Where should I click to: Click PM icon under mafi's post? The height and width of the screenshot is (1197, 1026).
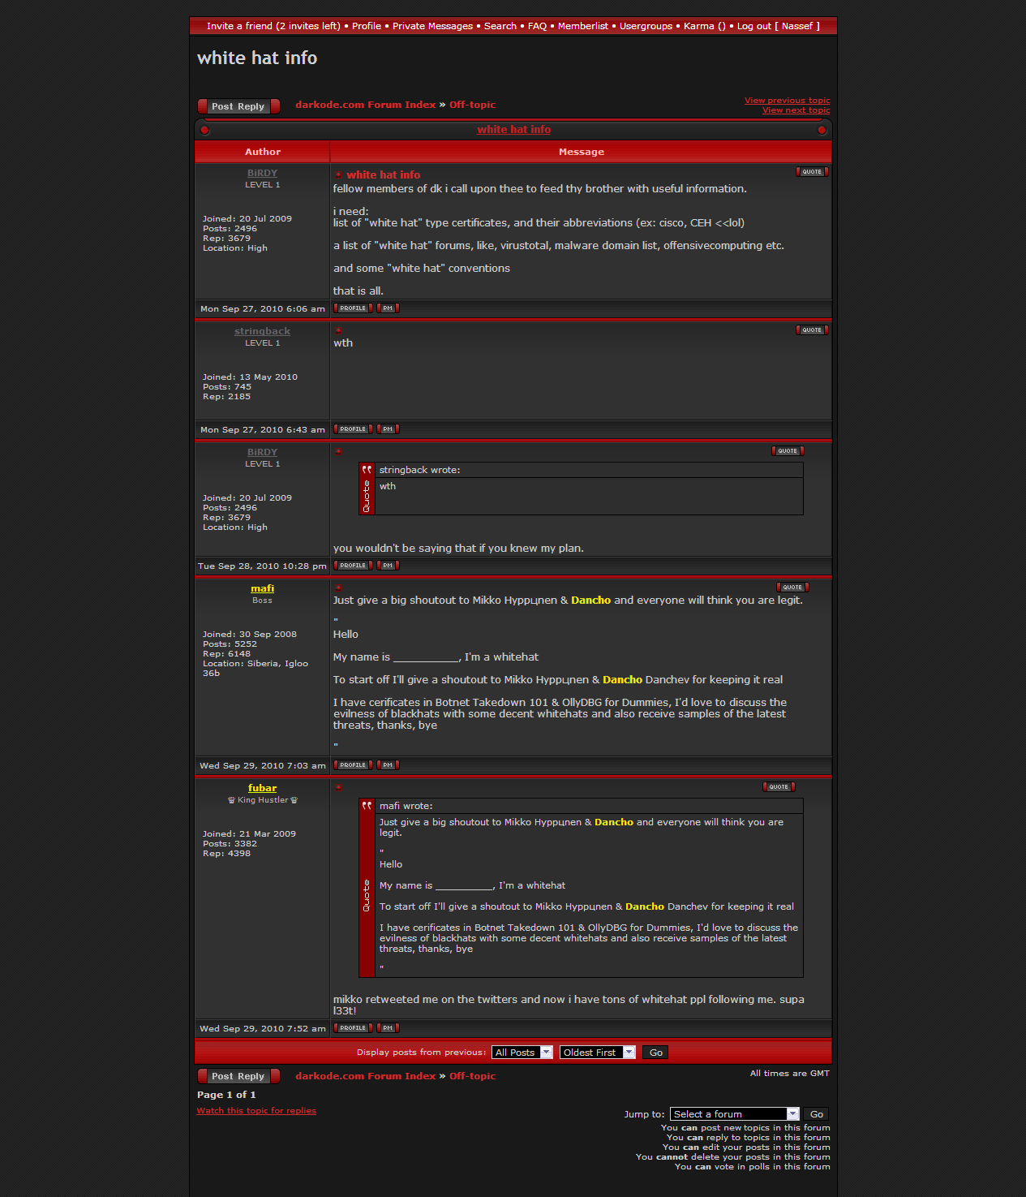388,765
